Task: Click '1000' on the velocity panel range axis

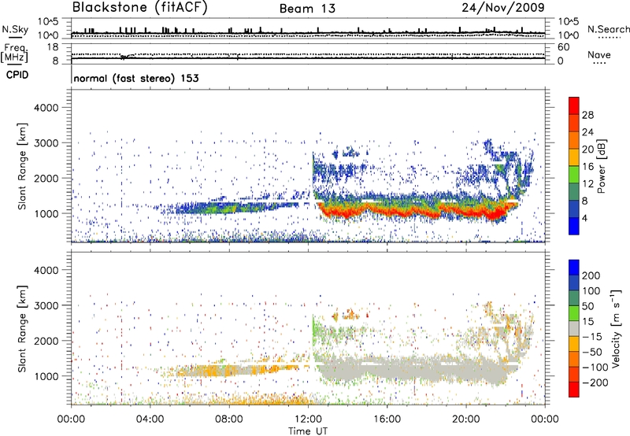Action: tap(46, 376)
